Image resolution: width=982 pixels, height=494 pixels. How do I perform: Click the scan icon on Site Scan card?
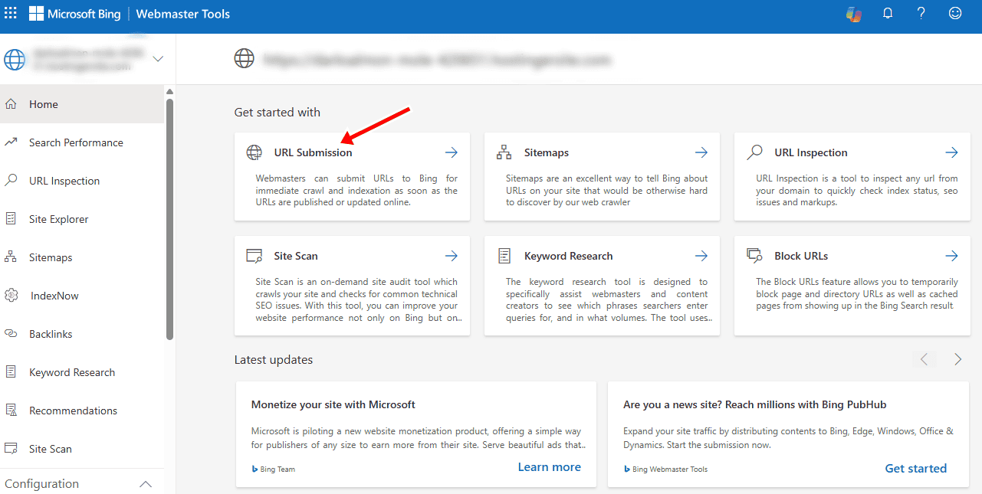click(x=254, y=256)
